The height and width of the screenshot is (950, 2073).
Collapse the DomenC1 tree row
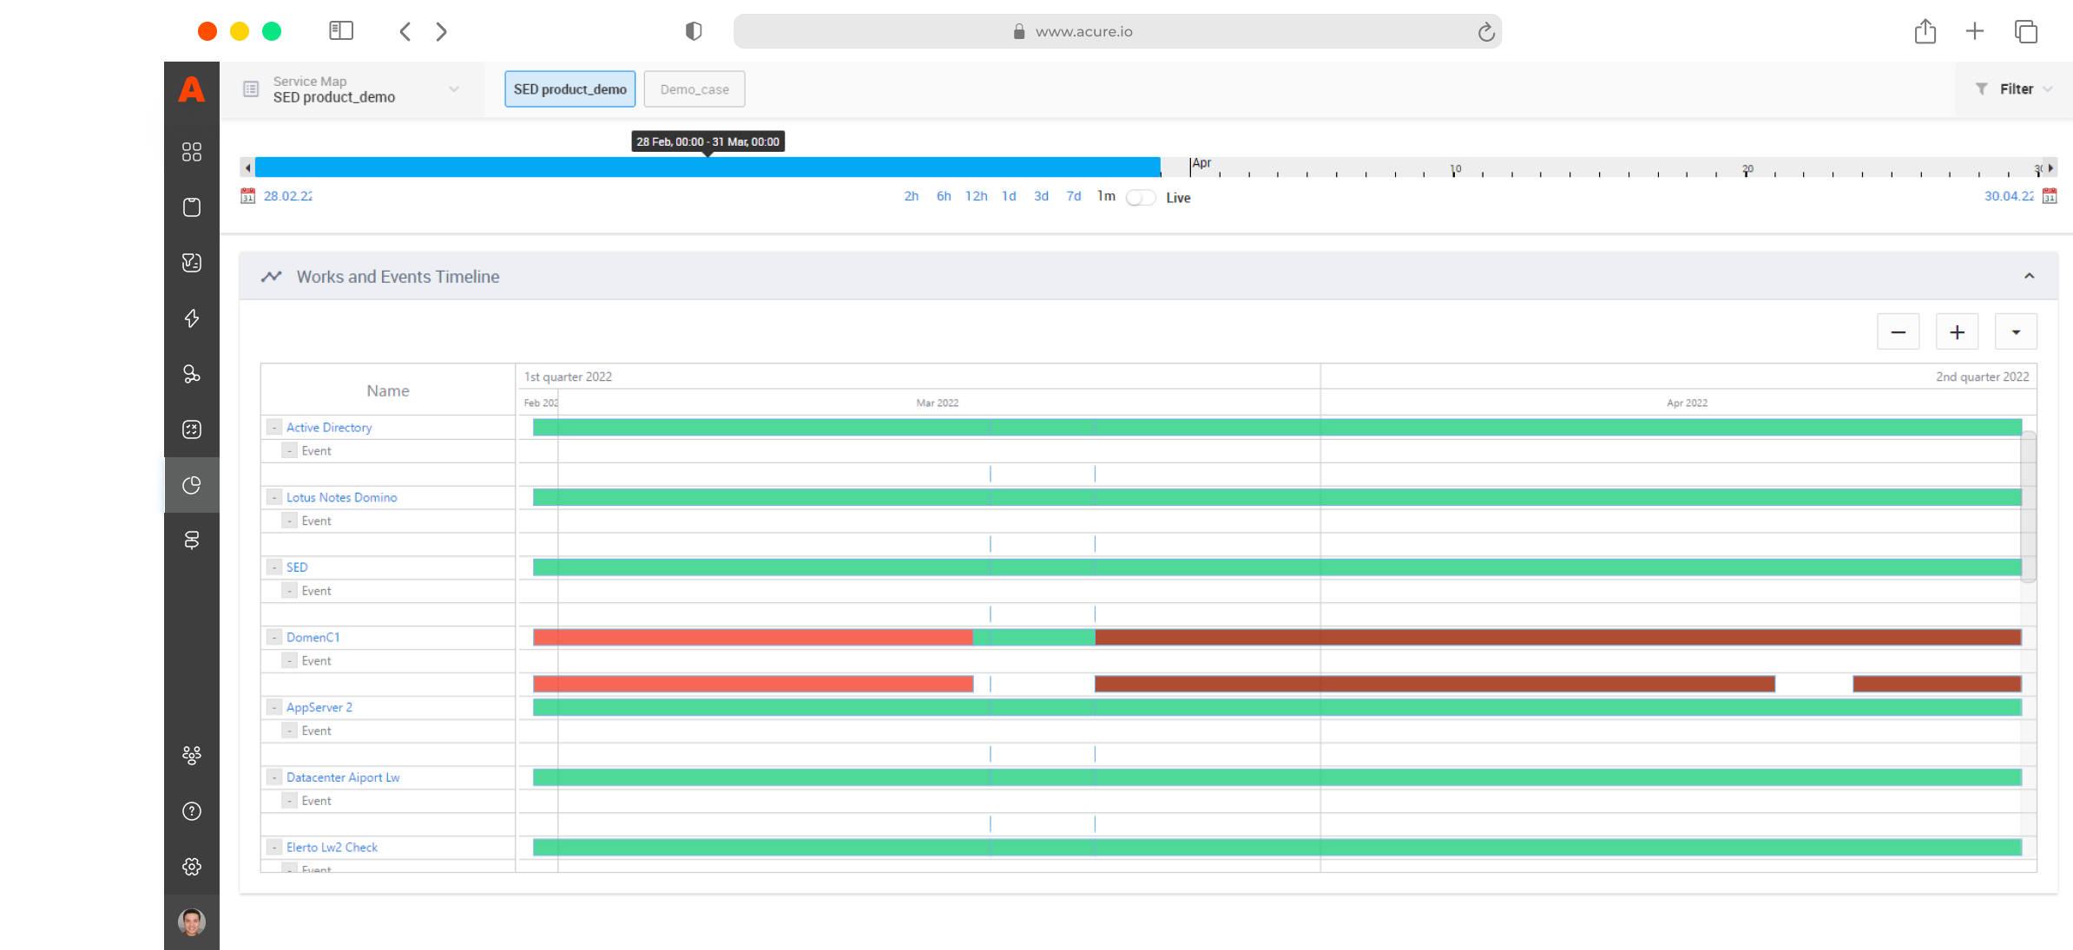pyautogui.click(x=274, y=638)
